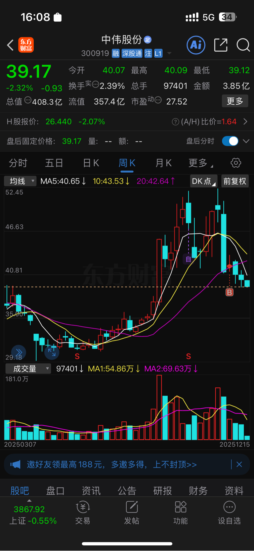Tap the back arrow icon
Viewport: 254px width, 551px height.
pyautogui.click(x=10, y=45)
